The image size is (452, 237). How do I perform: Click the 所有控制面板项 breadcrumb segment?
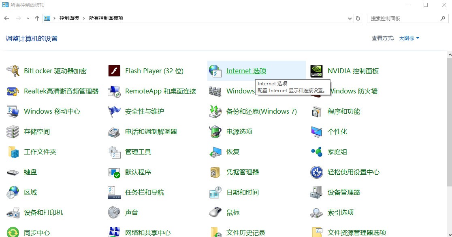106,18
